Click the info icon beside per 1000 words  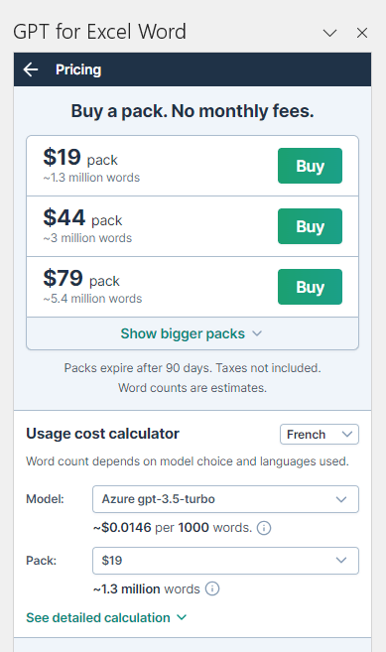[x=264, y=528]
